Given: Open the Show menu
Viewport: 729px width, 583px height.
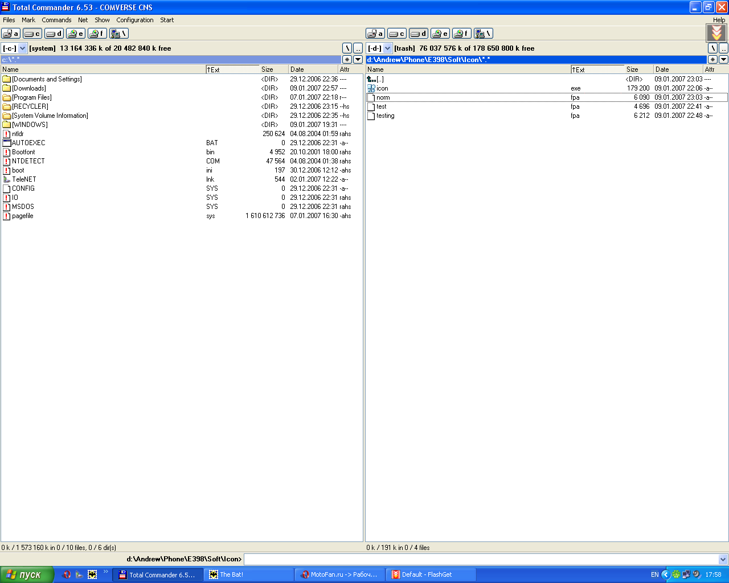Looking at the screenshot, I should pyautogui.click(x=103, y=20).
